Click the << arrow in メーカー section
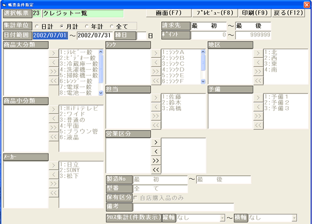This screenshot has height=224, width=312. 53,192
